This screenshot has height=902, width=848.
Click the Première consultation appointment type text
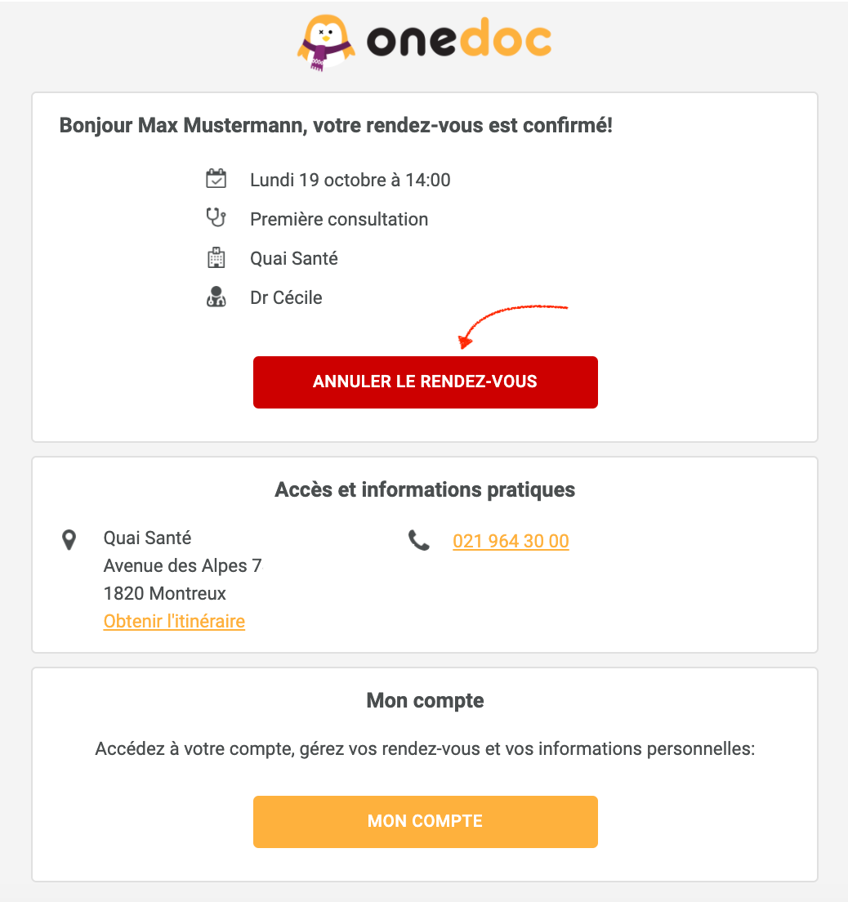coord(339,219)
